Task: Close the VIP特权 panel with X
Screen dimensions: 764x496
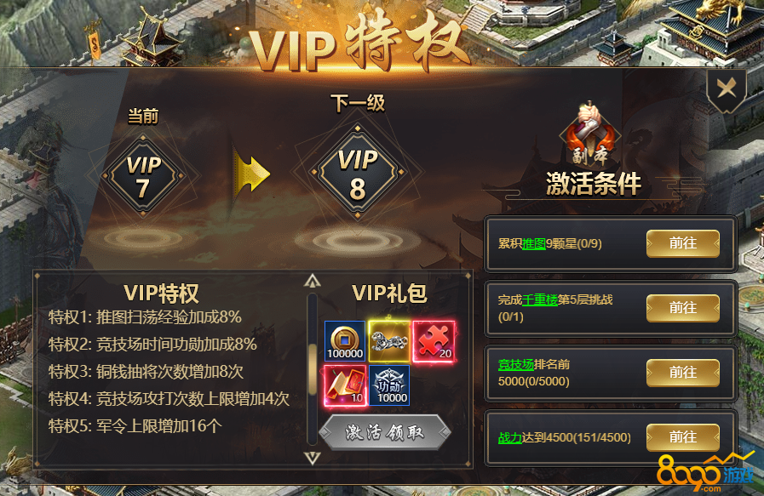Action: (727, 88)
